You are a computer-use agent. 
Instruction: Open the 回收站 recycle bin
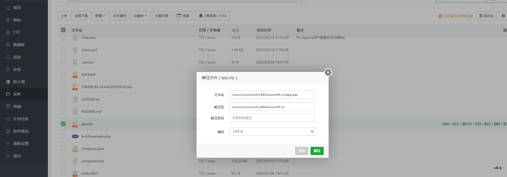point(486,16)
